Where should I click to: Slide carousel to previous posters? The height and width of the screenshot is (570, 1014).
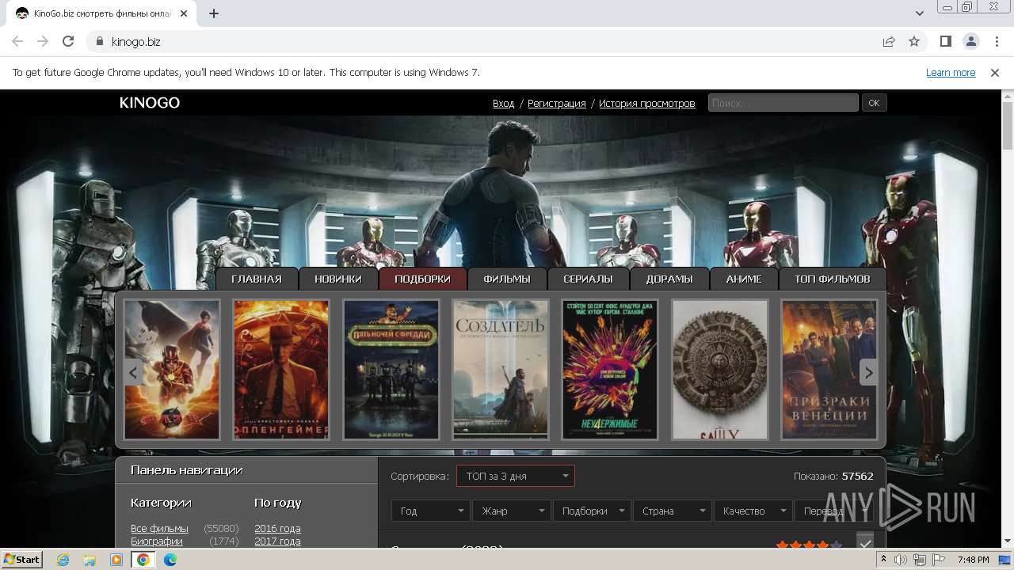(x=133, y=372)
